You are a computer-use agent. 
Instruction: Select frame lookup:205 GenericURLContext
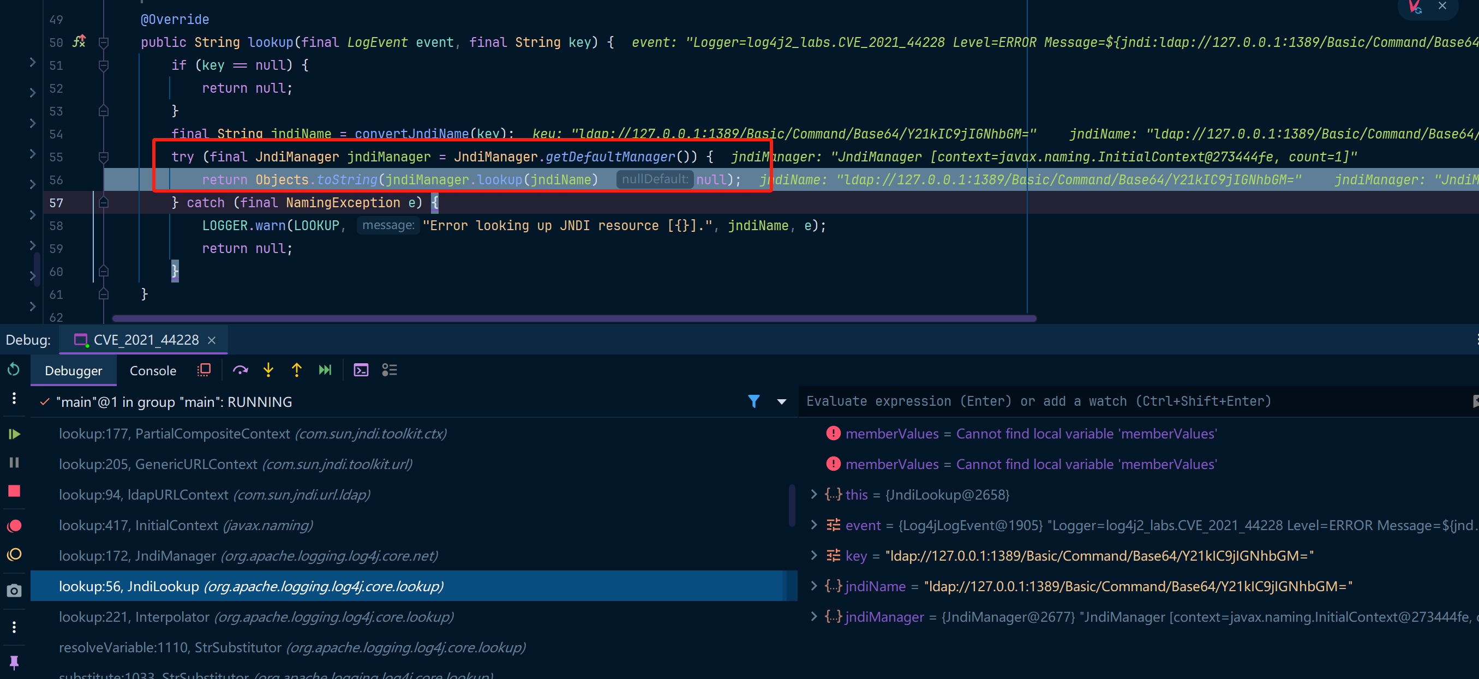click(414, 464)
